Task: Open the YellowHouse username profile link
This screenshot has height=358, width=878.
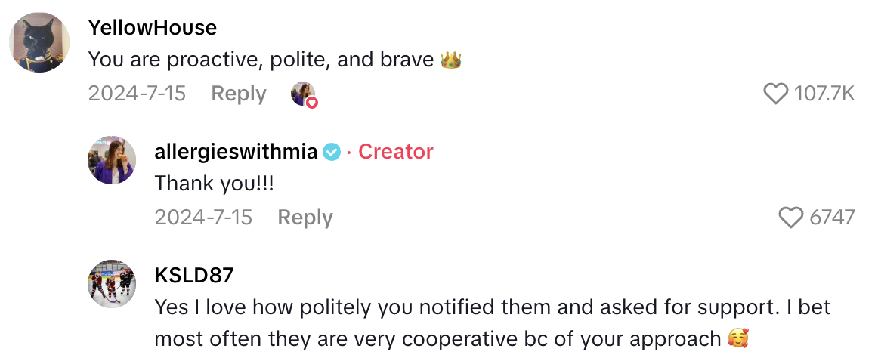Action: pos(153,28)
